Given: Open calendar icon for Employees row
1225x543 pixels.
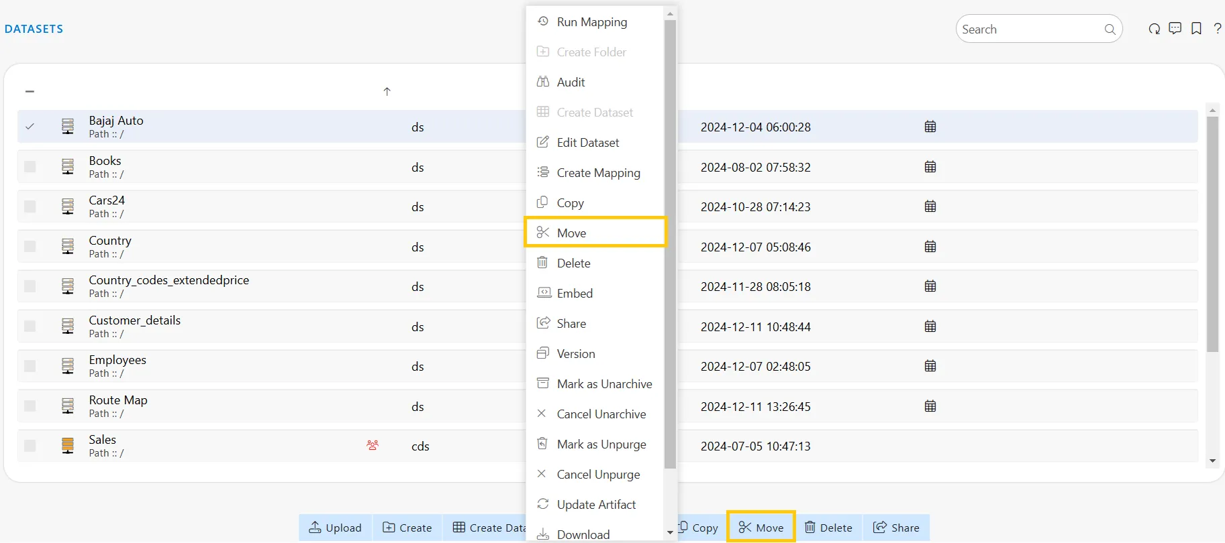Looking at the screenshot, I should coord(930,366).
